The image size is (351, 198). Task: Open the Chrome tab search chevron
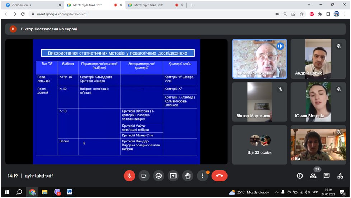309,5
